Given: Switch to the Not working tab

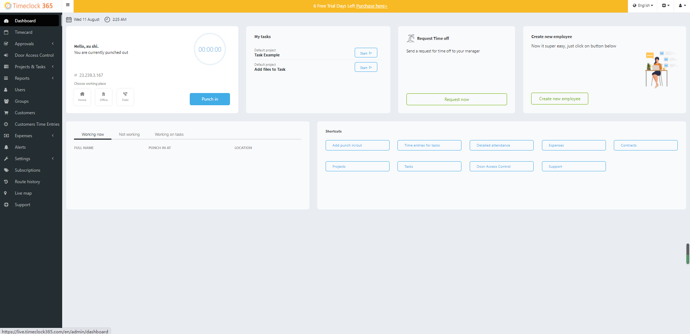Looking at the screenshot, I should [129, 134].
